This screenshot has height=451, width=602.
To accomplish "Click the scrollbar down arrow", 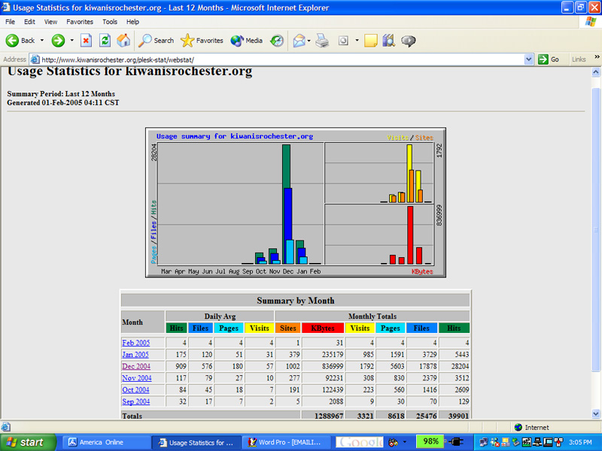I will (596, 414).
